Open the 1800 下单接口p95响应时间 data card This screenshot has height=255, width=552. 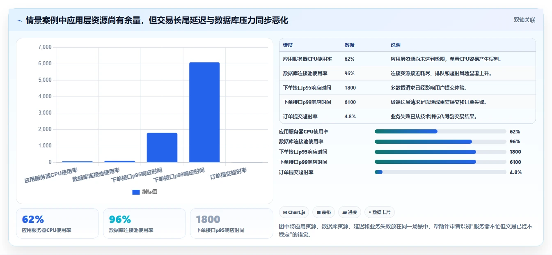coord(231,223)
